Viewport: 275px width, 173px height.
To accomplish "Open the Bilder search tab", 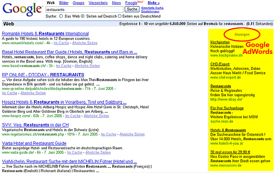I will 64,3.
